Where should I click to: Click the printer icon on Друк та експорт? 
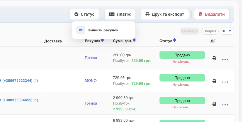148,15
